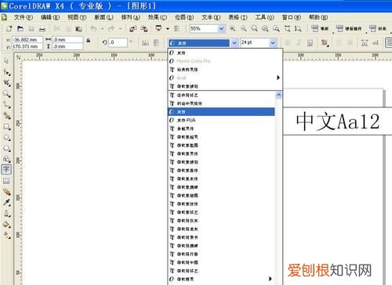Screen dimensions: 392x285
Task: Select the Interactive Fill tool
Action: pyautogui.click(x=6, y=235)
